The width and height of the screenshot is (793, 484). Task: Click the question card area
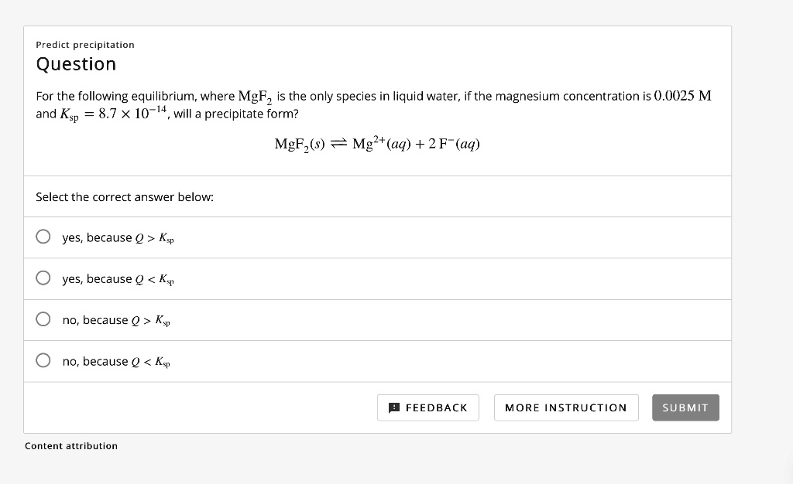click(x=377, y=101)
